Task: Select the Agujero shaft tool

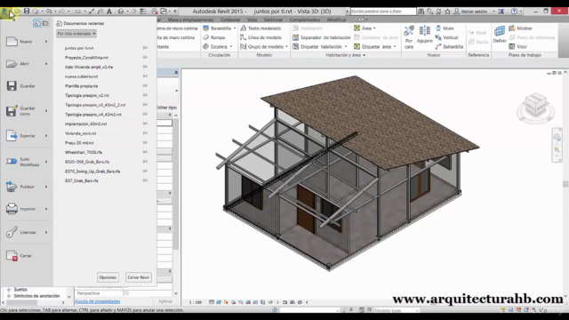Action: click(425, 35)
